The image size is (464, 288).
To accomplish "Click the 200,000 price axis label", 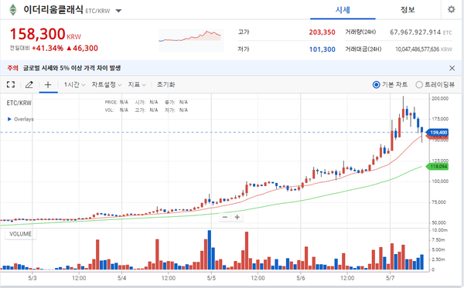I will [440, 99].
